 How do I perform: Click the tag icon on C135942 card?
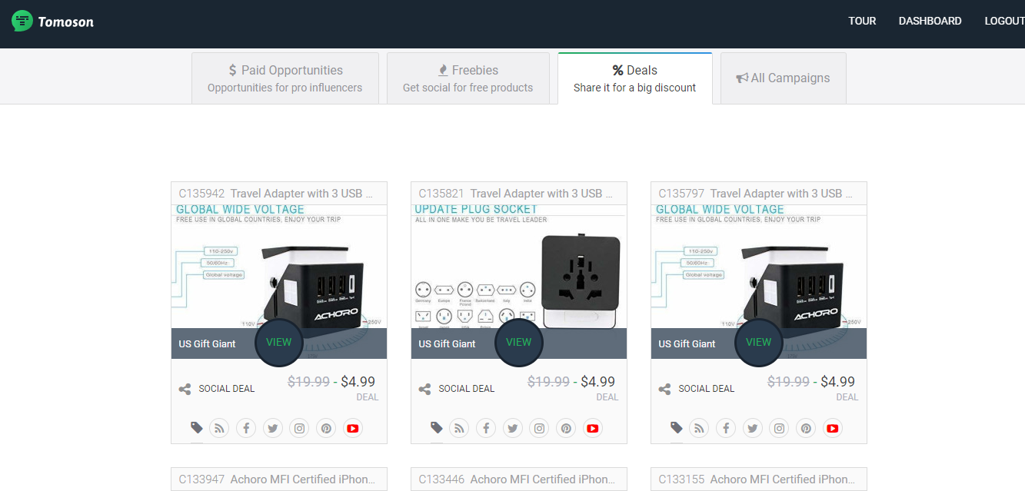point(197,428)
